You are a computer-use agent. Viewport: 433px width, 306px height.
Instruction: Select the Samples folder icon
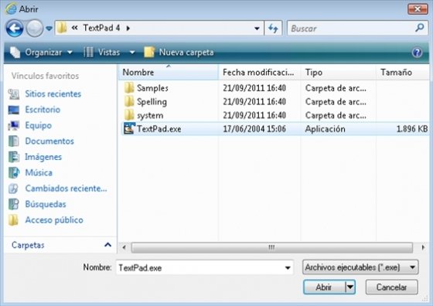click(129, 88)
